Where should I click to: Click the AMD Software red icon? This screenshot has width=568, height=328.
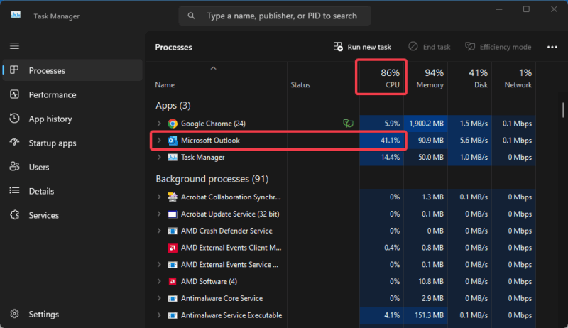(173, 281)
